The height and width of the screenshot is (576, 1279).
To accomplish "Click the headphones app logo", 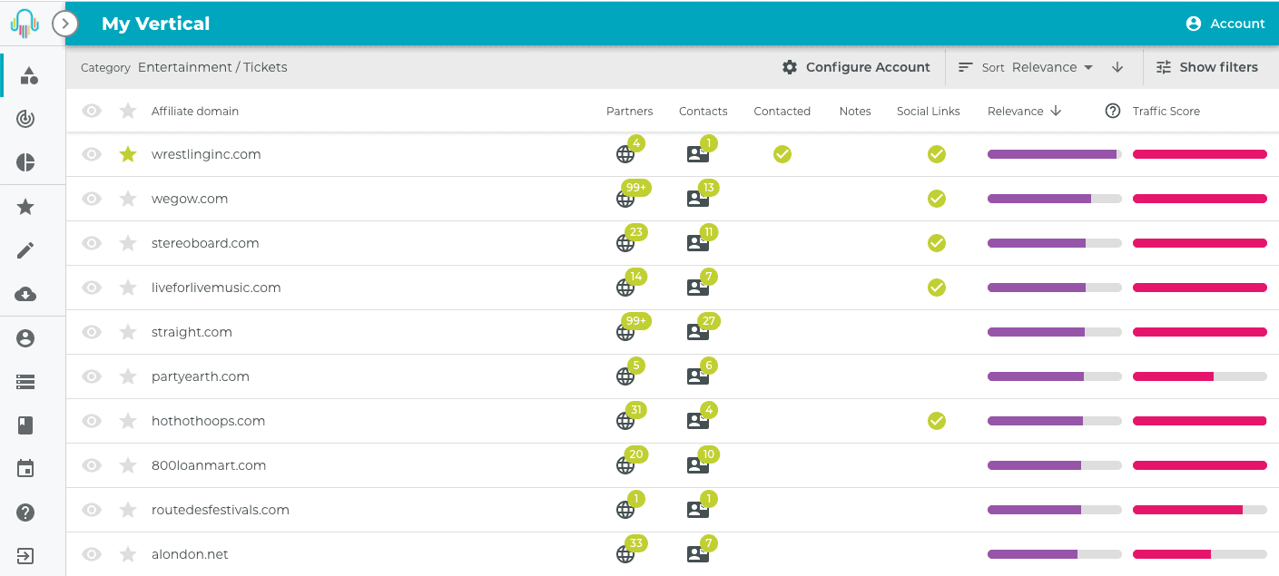I will (x=25, y=23).
